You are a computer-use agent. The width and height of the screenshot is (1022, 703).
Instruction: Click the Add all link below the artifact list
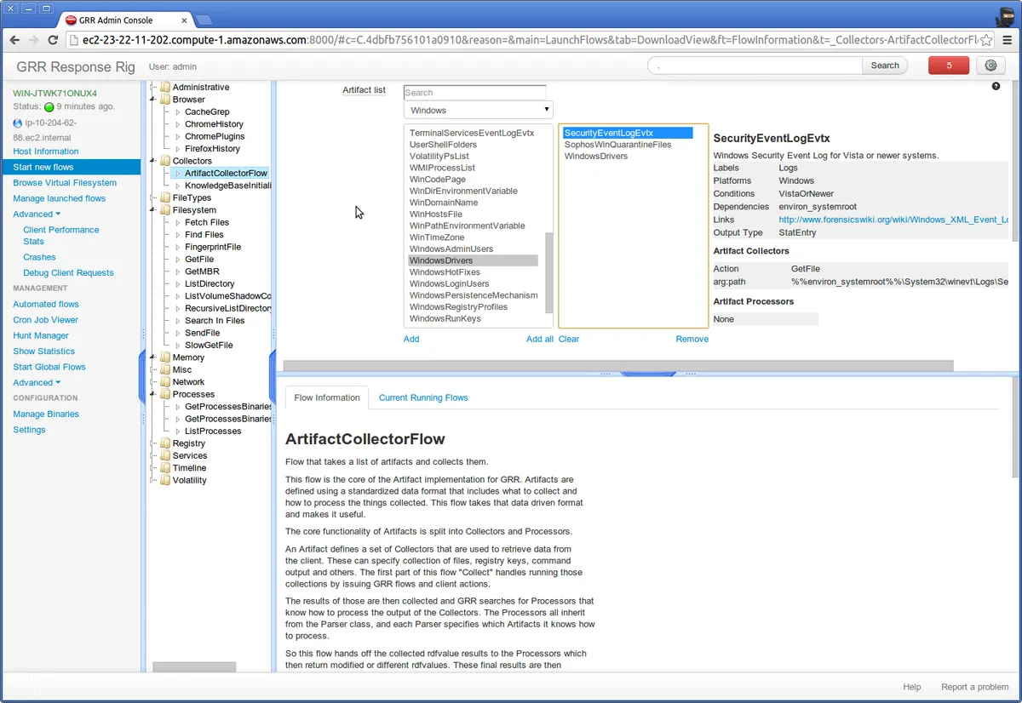coord(539,338)
